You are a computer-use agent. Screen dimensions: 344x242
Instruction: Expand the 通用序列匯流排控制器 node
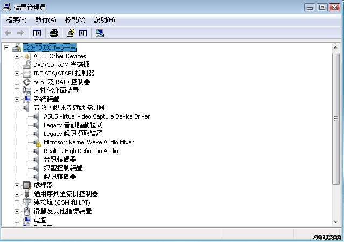pos(17,194)
